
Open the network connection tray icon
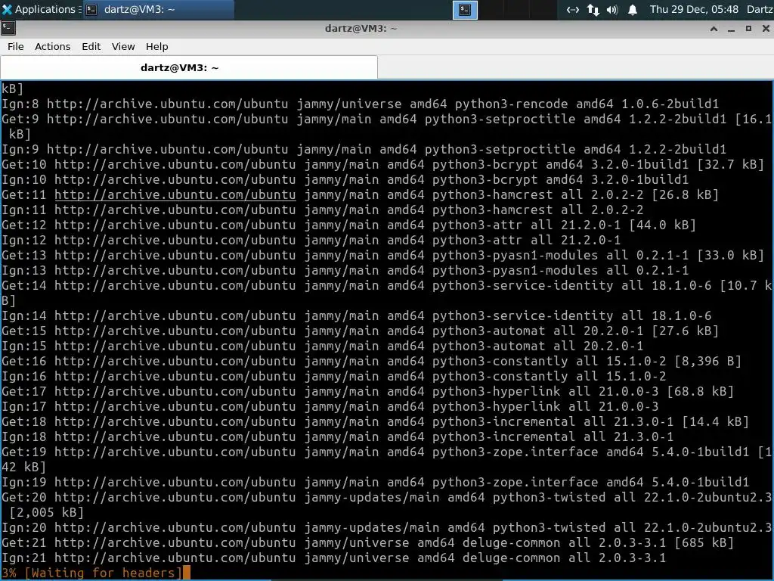(573, 10)
